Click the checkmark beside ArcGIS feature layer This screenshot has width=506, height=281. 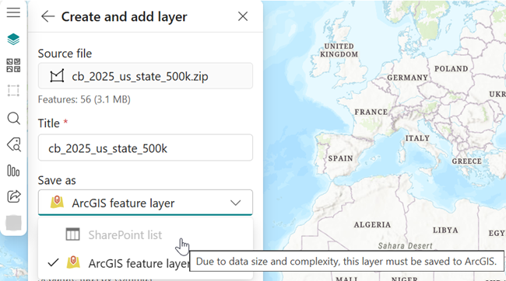[x=53, y=262]
